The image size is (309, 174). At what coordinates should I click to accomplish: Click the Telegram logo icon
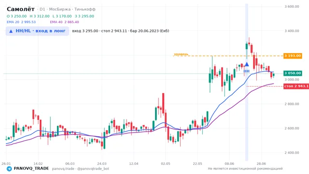coord(9,169)
